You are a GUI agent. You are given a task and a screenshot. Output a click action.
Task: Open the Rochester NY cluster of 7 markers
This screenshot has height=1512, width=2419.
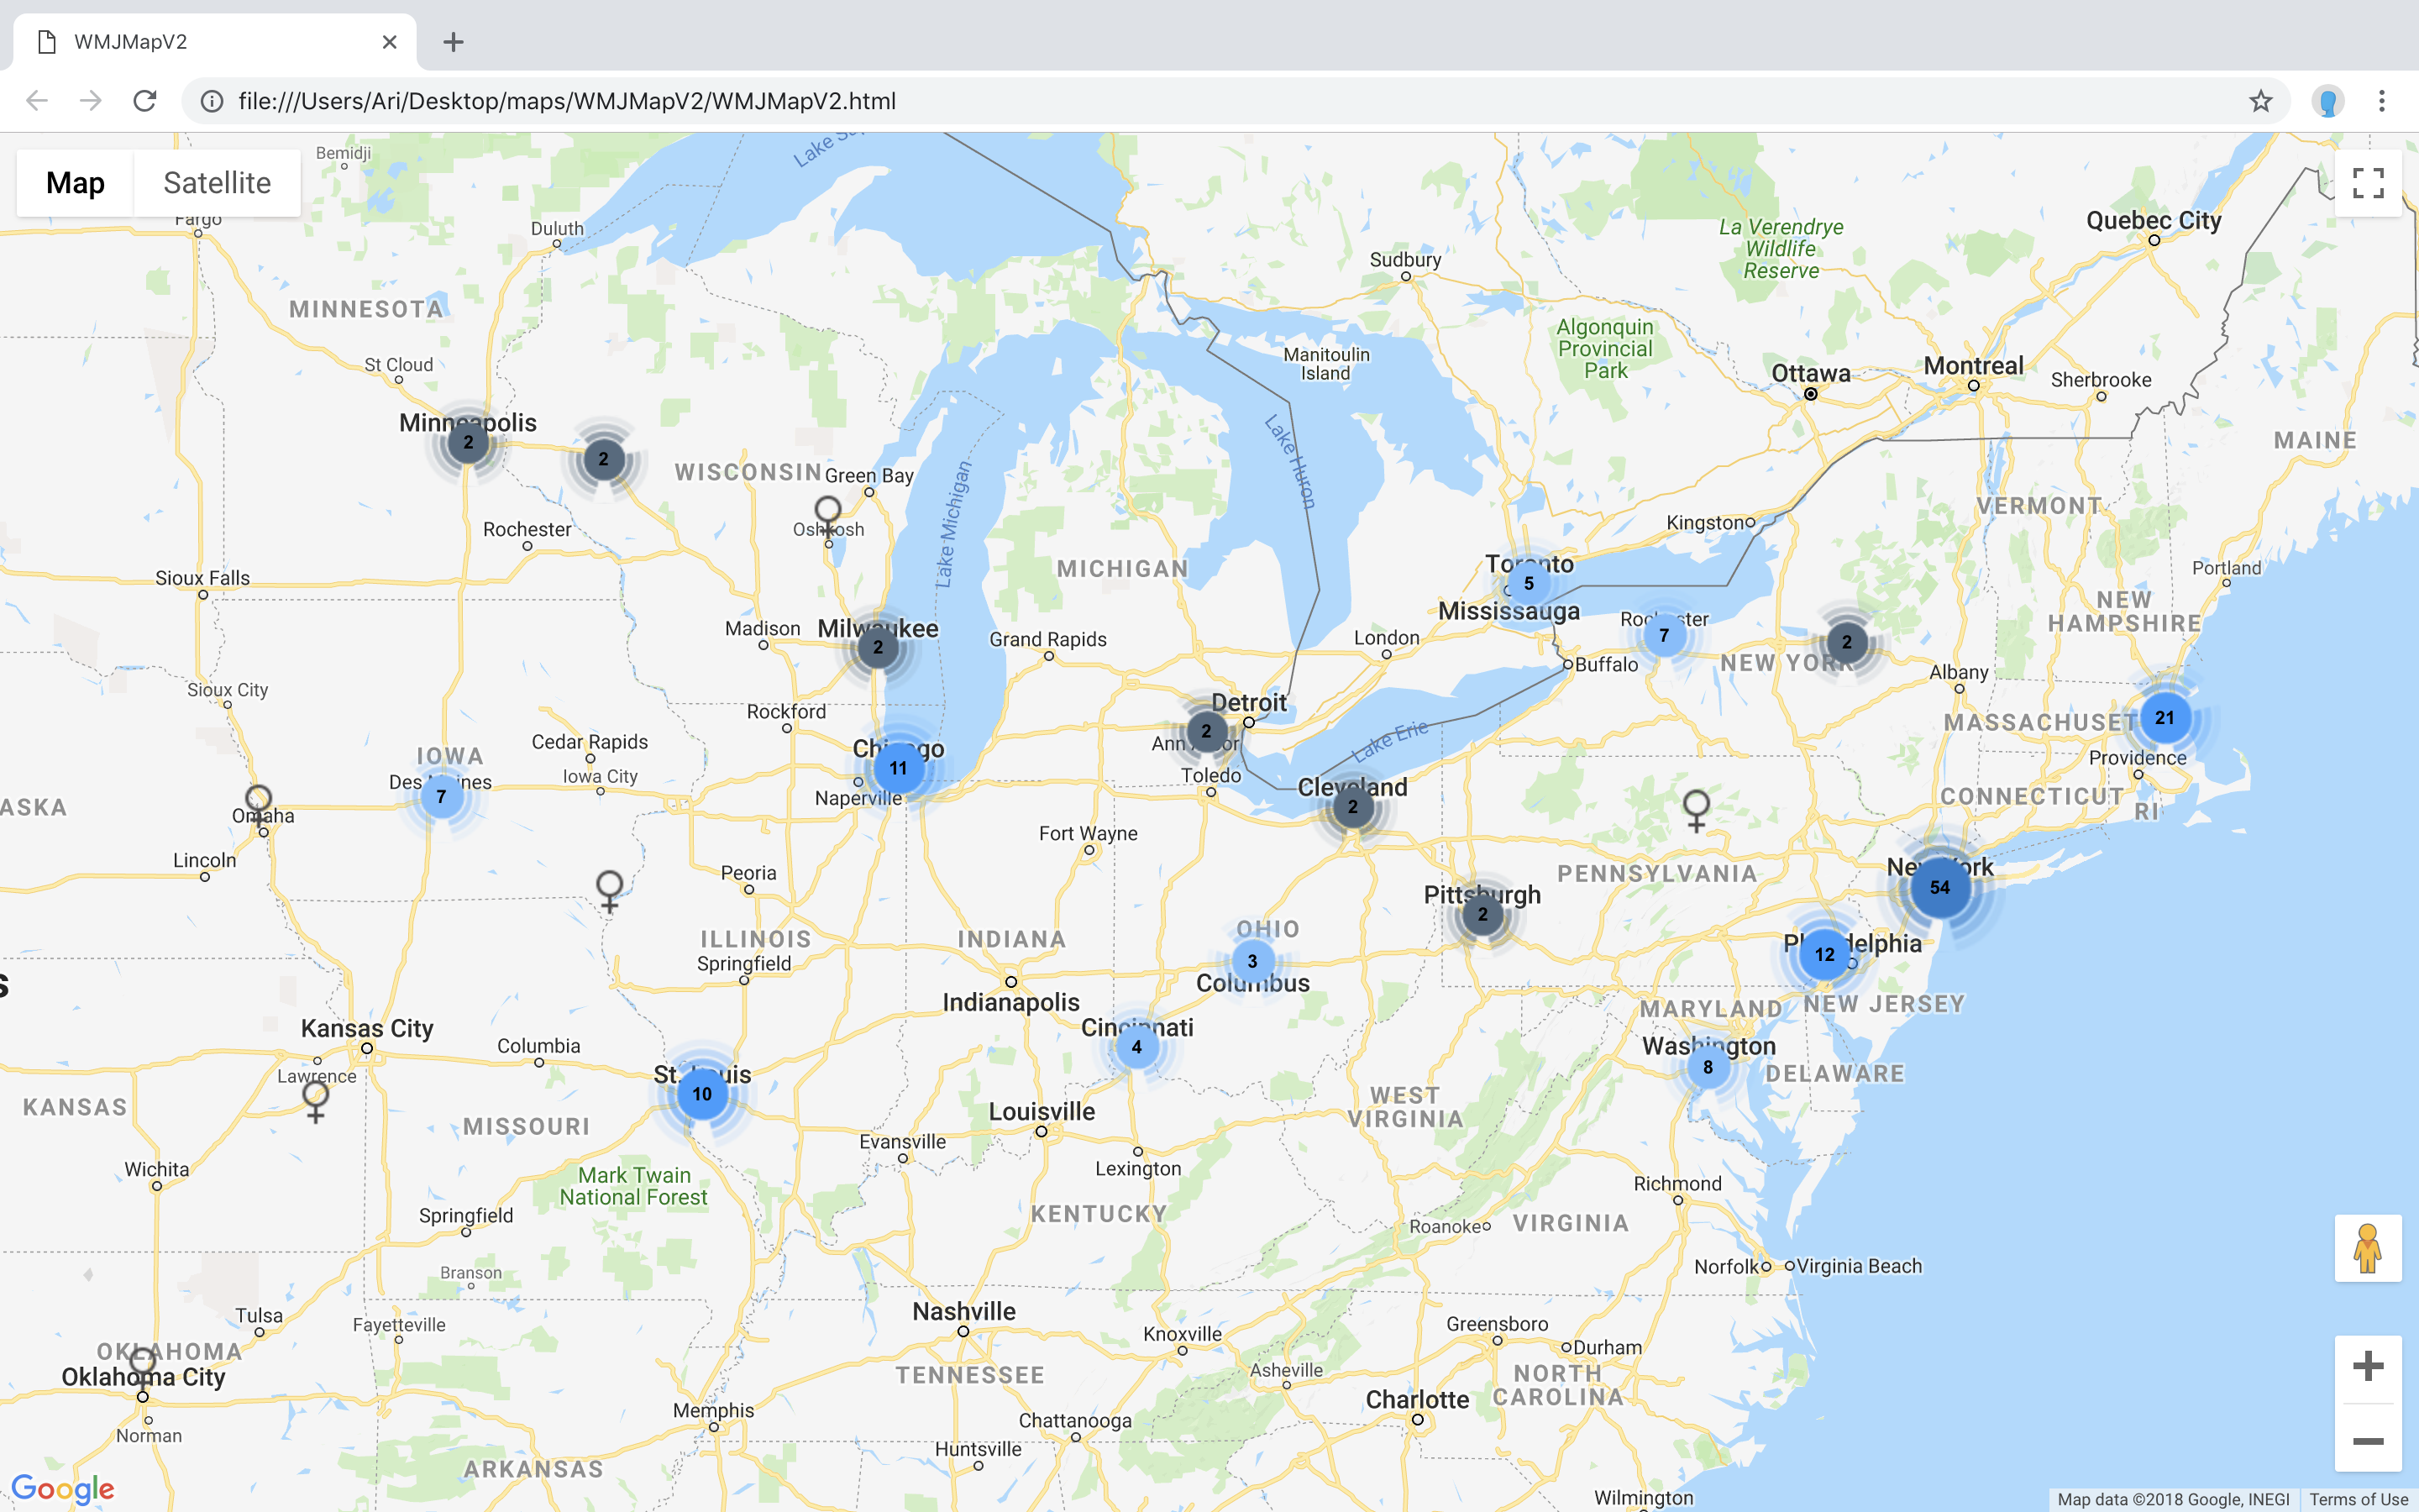point(1664,635)
